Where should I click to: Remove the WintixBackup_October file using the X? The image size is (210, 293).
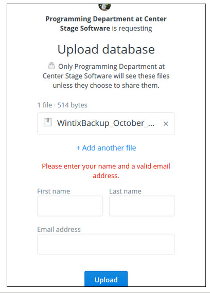[x=166, y=124]
